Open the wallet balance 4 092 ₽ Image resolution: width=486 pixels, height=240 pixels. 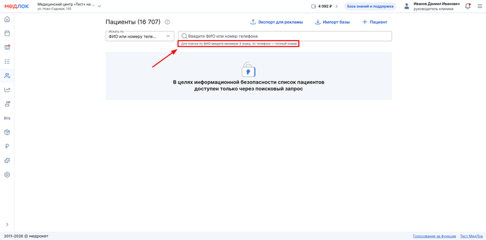(x=321, y=6)
